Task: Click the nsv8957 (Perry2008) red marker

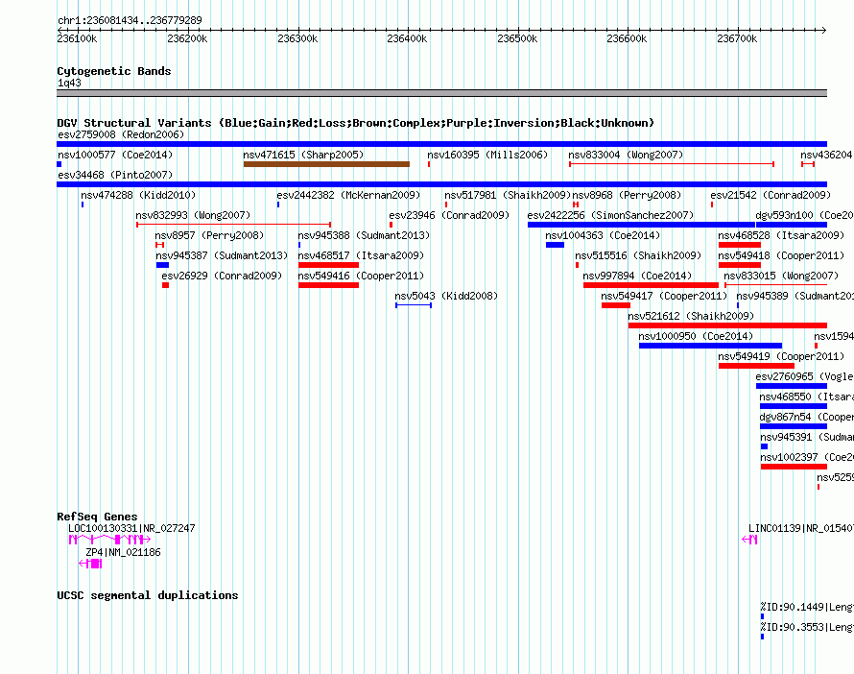Action: click(159, 245)
